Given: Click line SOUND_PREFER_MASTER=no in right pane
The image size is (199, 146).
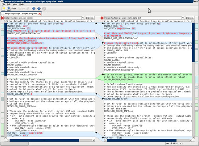Looking at the screenshot, I should point(119,79).
